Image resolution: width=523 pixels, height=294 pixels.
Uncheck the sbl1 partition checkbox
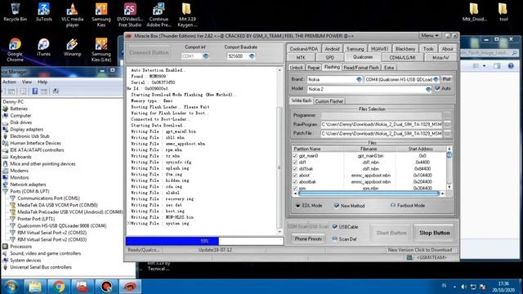click(x=295, y=163)
